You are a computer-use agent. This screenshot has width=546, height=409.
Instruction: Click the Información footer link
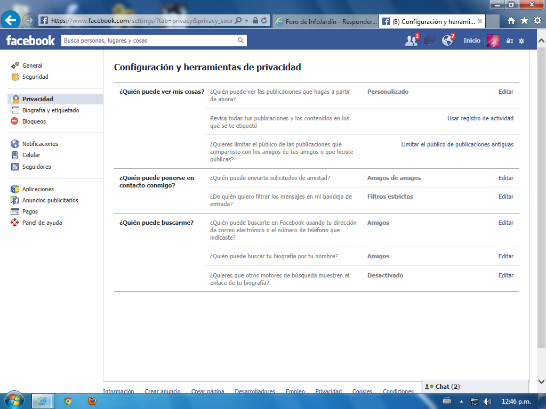pyautogui.click(x=118, y=391)
